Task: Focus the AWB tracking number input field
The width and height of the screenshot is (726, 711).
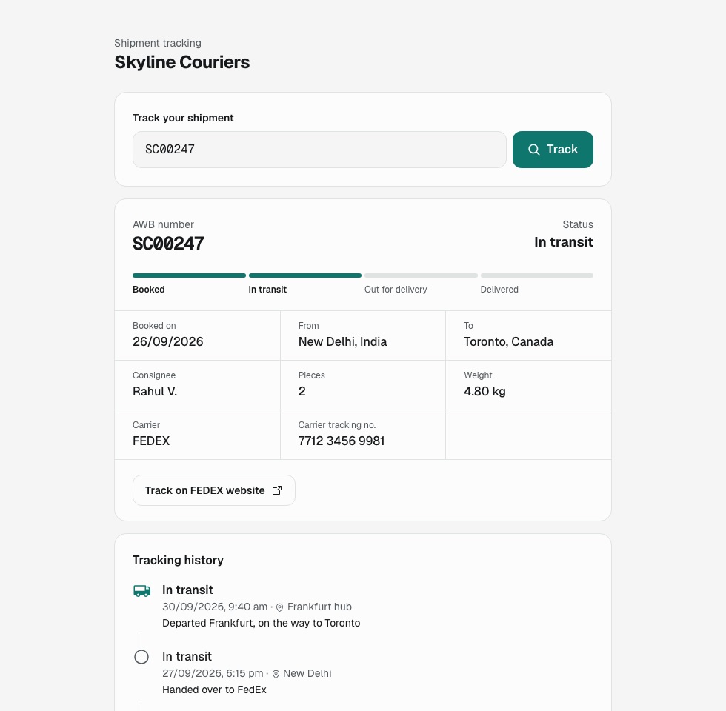Action: tap(319, 150)
